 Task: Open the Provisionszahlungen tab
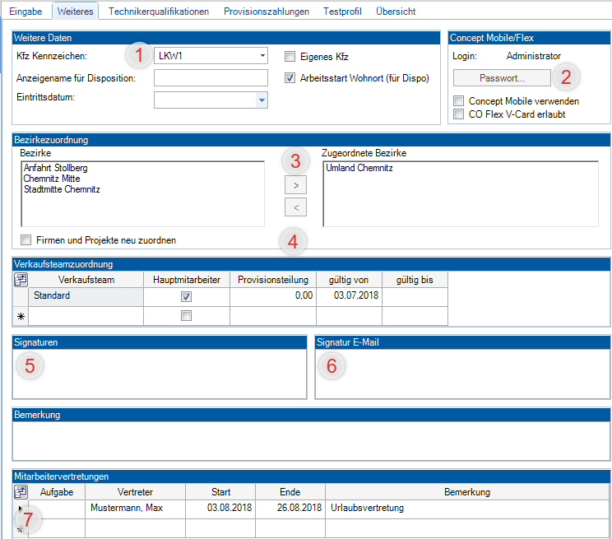pos(267,12)
